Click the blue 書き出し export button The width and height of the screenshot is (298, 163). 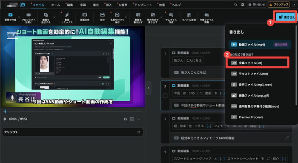click(x=286, y=17)
